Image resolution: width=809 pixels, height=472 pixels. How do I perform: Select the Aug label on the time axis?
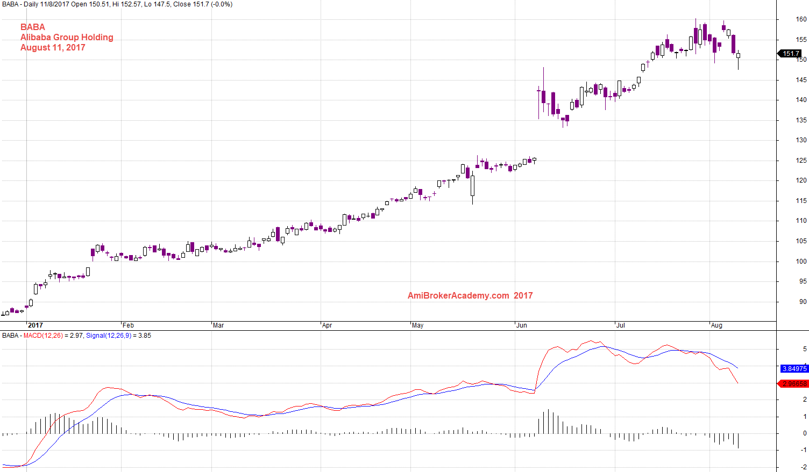pos(716,325)
